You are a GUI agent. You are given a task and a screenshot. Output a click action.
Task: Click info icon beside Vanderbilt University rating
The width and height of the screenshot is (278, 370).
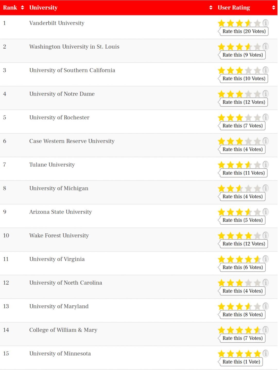coord(265,23)
